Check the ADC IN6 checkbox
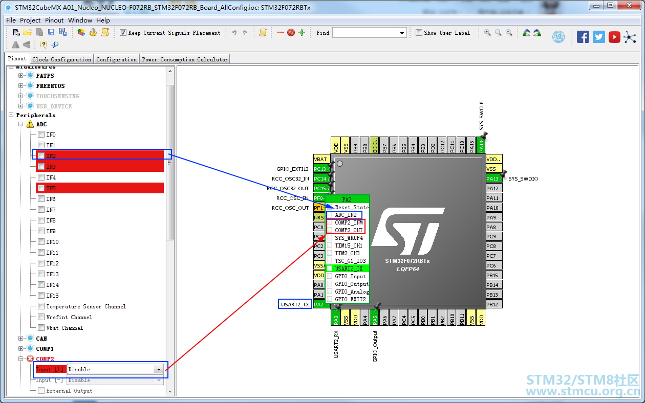This screenshot has width=645, height=403. (41, 199)
